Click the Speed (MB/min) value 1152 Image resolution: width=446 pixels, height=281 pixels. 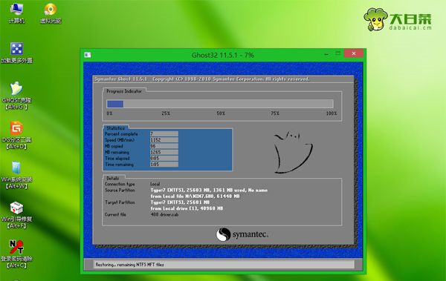[164, 140]
